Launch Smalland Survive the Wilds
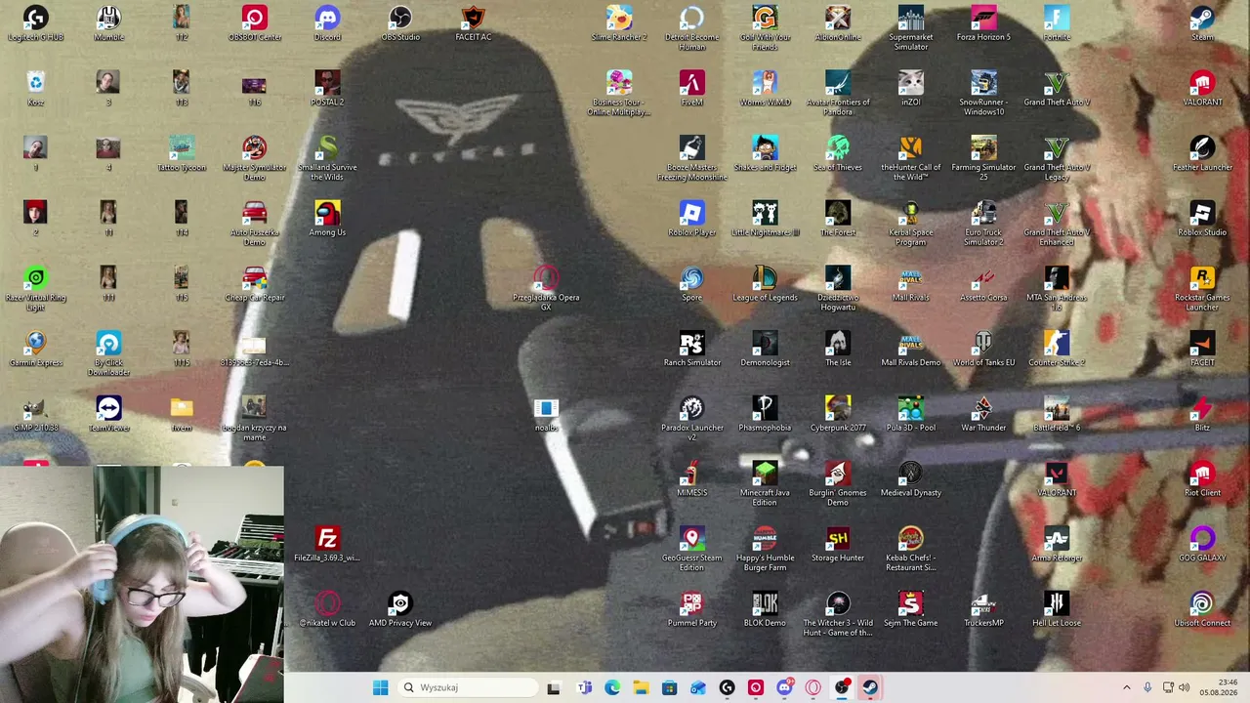 (x=327, y=158)
